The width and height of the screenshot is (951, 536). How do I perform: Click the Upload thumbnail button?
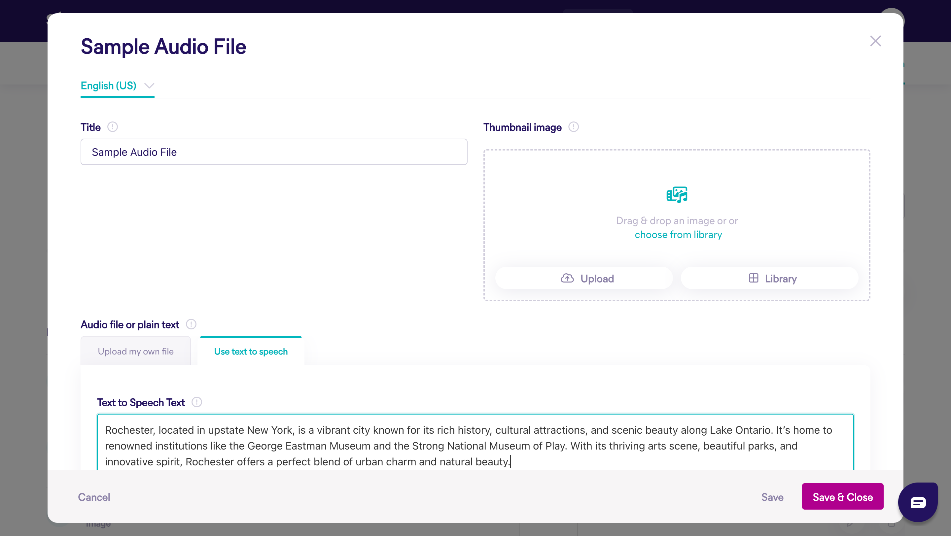click(587, 279)
